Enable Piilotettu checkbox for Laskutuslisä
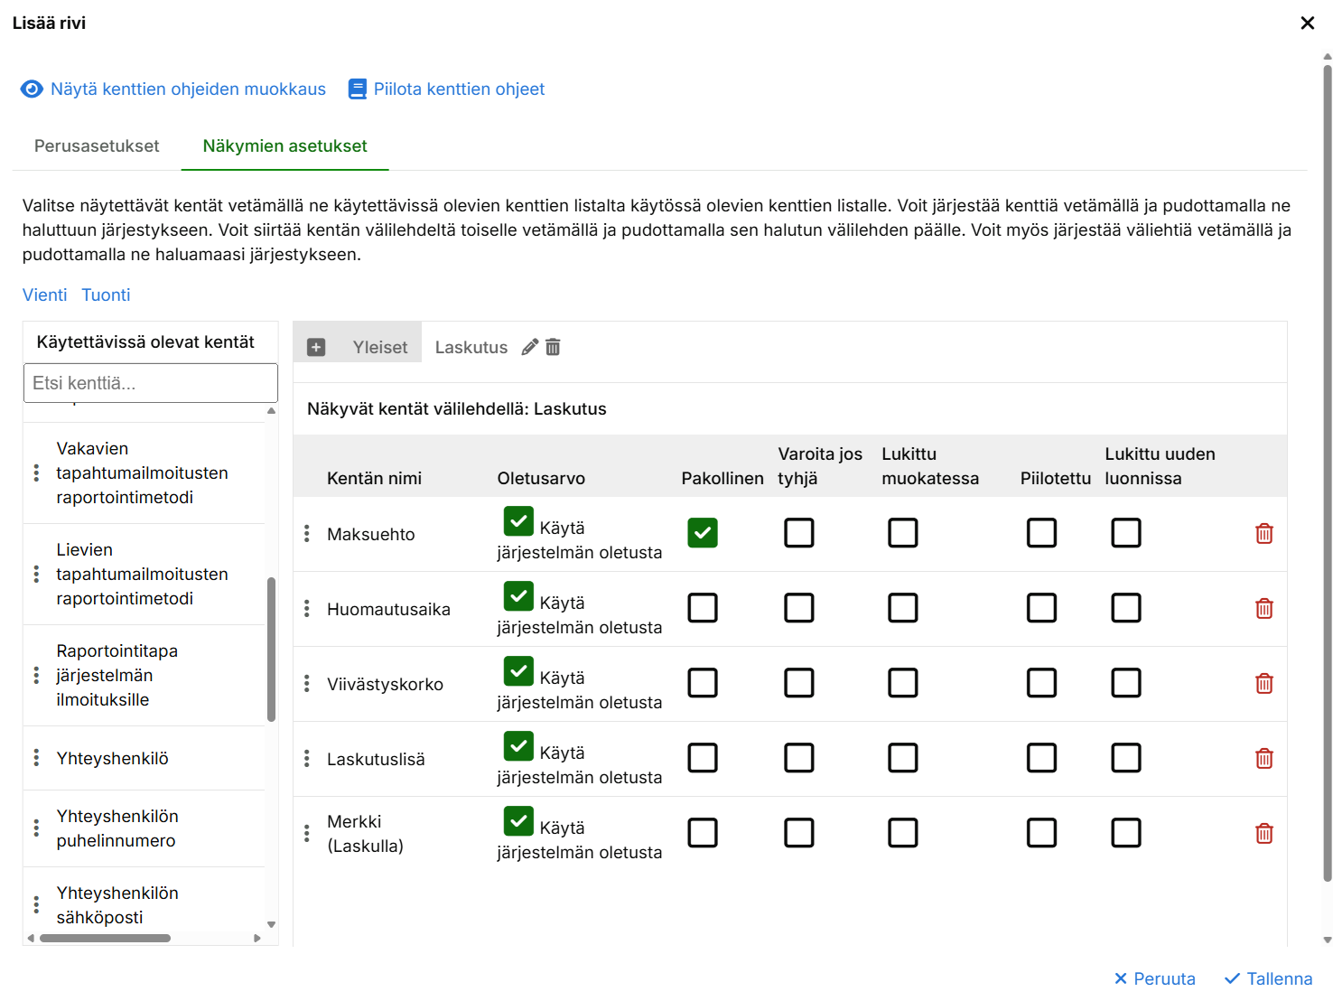 pyautogui.click(x=1040, y=758)
